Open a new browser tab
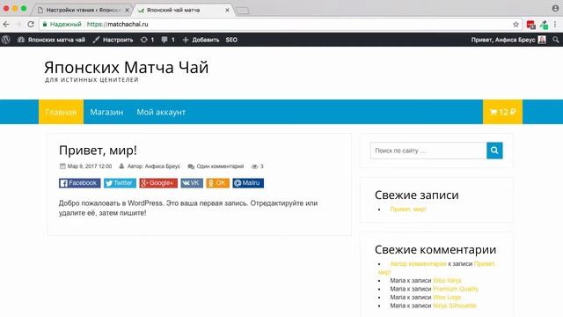 click(x=243, y=11)
